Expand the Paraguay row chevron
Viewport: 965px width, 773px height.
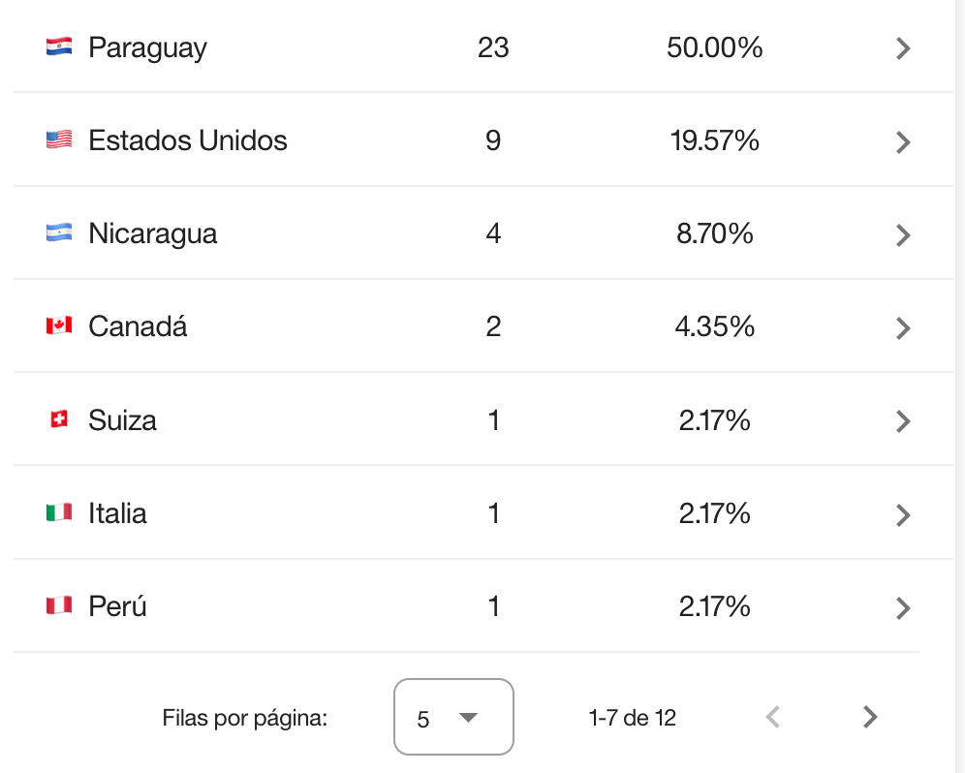coord(903,48)
